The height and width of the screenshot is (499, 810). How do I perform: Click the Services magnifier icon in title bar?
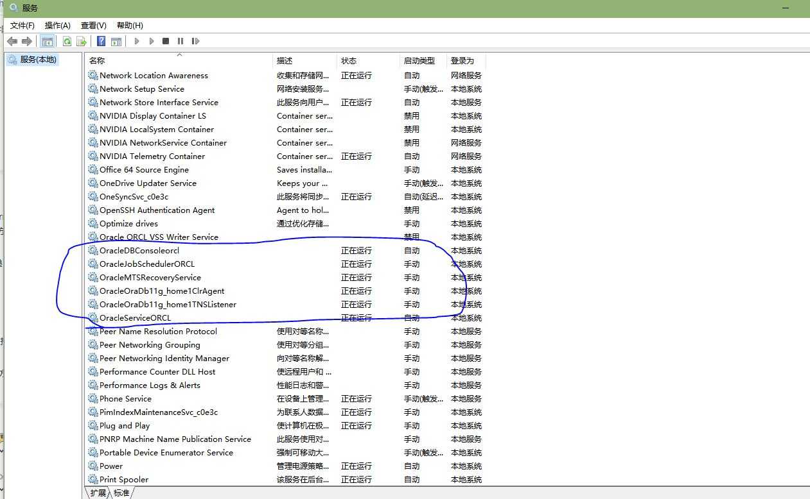(x=13, y=8)
